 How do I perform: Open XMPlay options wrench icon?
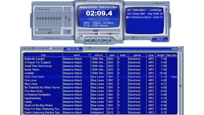112,1
